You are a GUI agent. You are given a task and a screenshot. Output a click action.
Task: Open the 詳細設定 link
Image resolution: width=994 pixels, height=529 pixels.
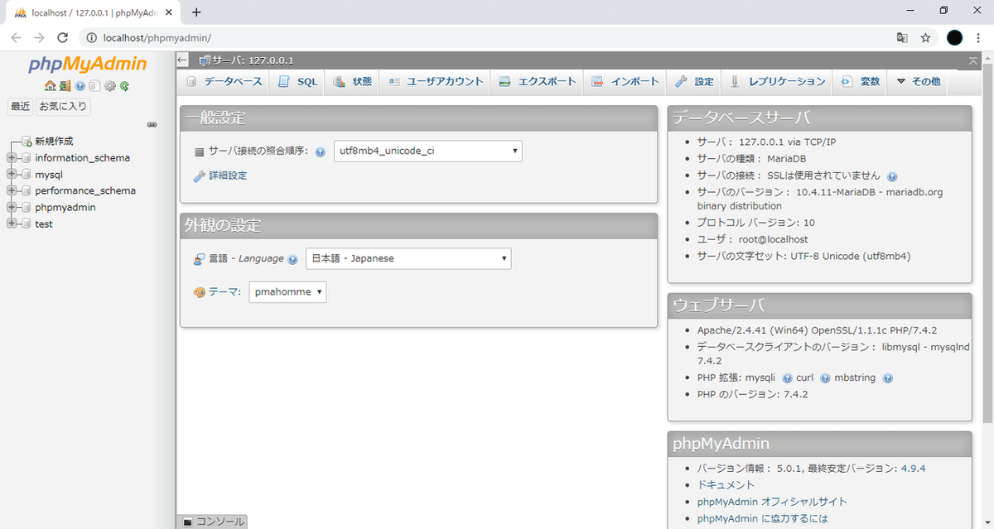pos(228,176)
